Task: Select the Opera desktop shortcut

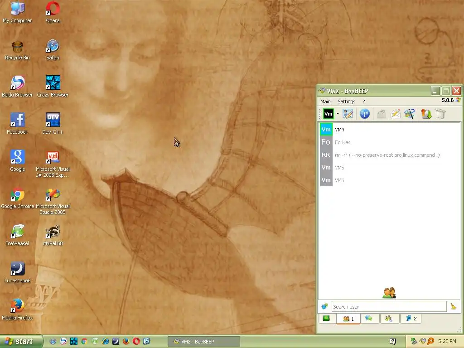Action: (53, 12)
